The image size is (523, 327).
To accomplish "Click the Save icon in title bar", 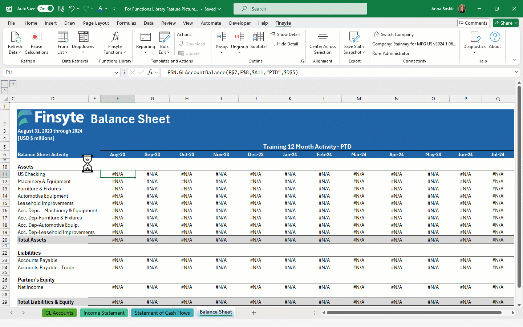I will [61, 9].
